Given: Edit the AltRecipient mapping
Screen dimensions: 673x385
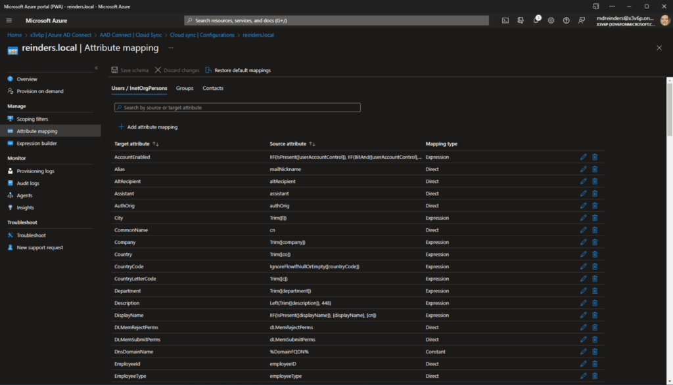Looking at the screenshot, I should (x=584, y=181).
